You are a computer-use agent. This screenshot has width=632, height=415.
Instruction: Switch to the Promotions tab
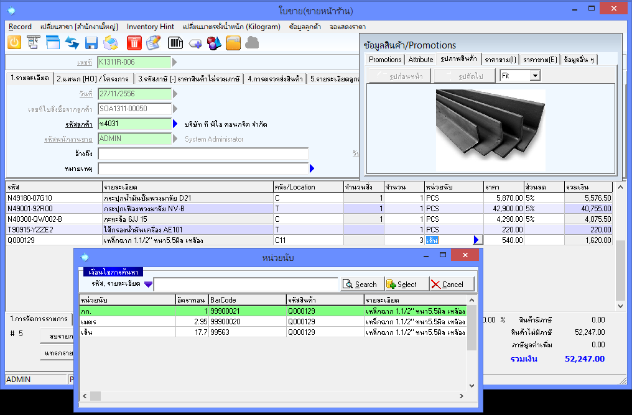[x=385, y=60]
